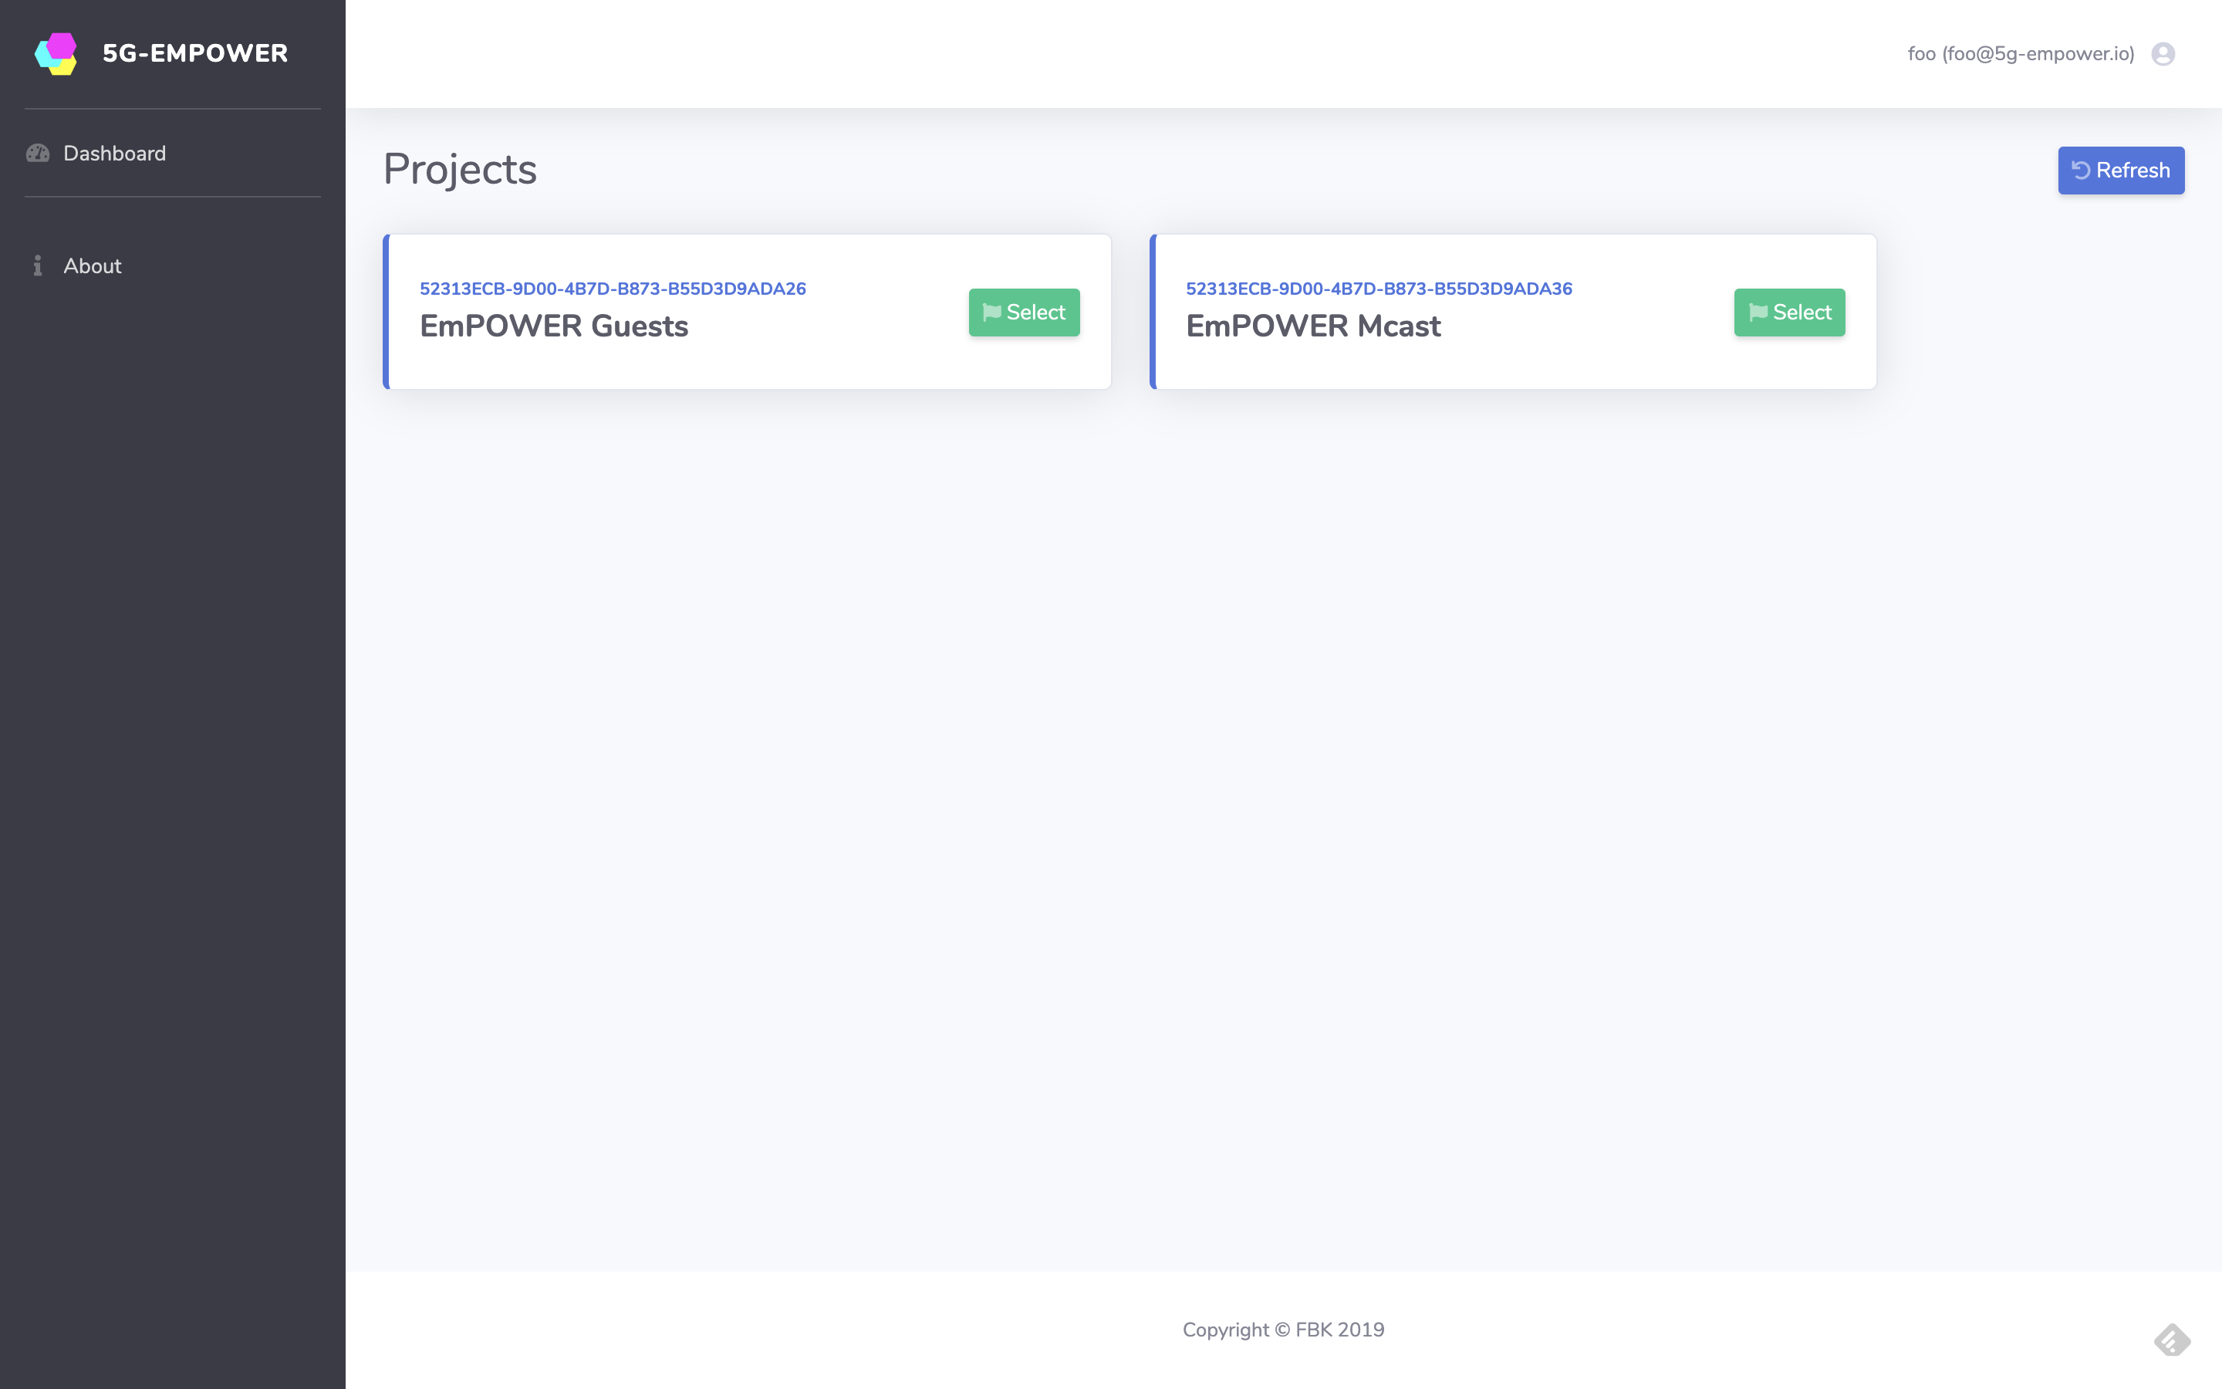The width and height of the screenshot is (2222, 1389).
Task: Click the UUID link ending in ADA36
Action: [x=1378, y=289]
